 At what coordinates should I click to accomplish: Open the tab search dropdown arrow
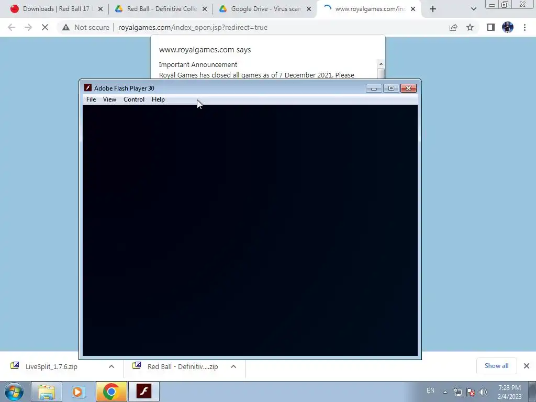coord(473,9)
